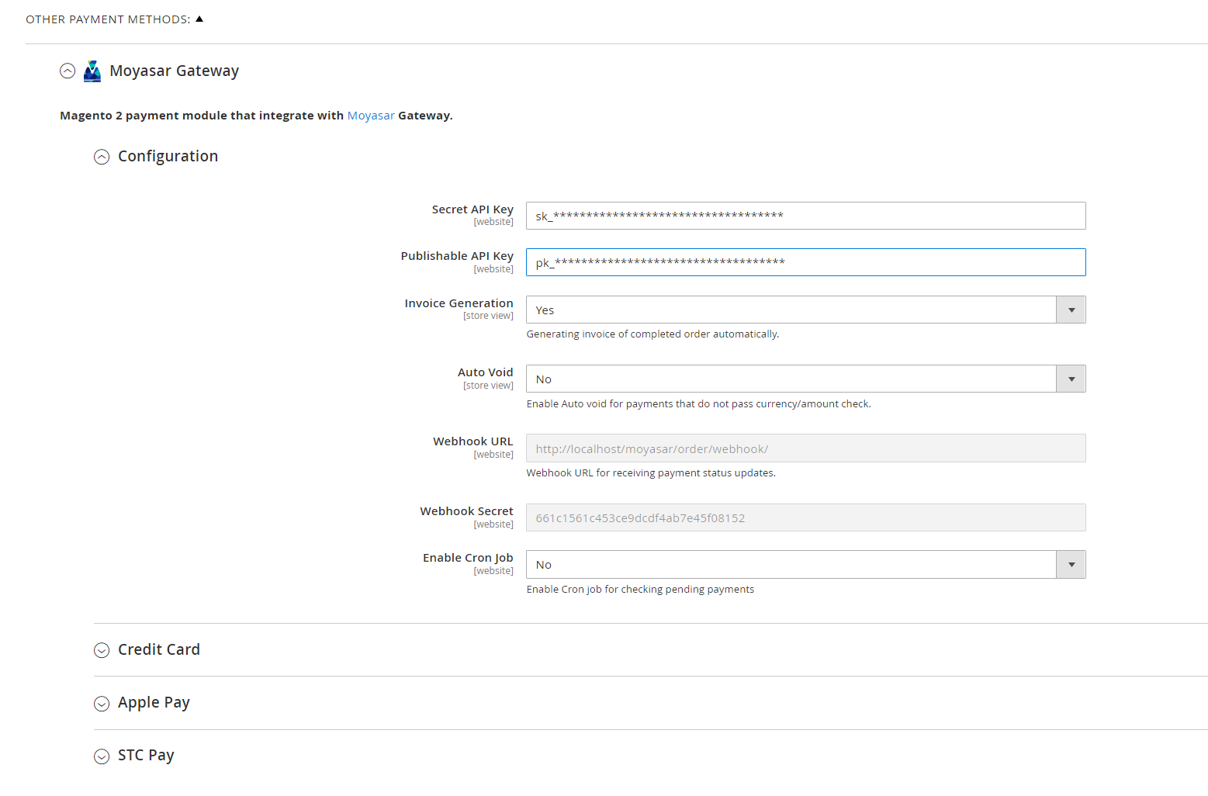Click 'Enable Cron job for checking pending payments' note
The height and width of the screenshot is (796, 1208).
(x=640, y=590)
